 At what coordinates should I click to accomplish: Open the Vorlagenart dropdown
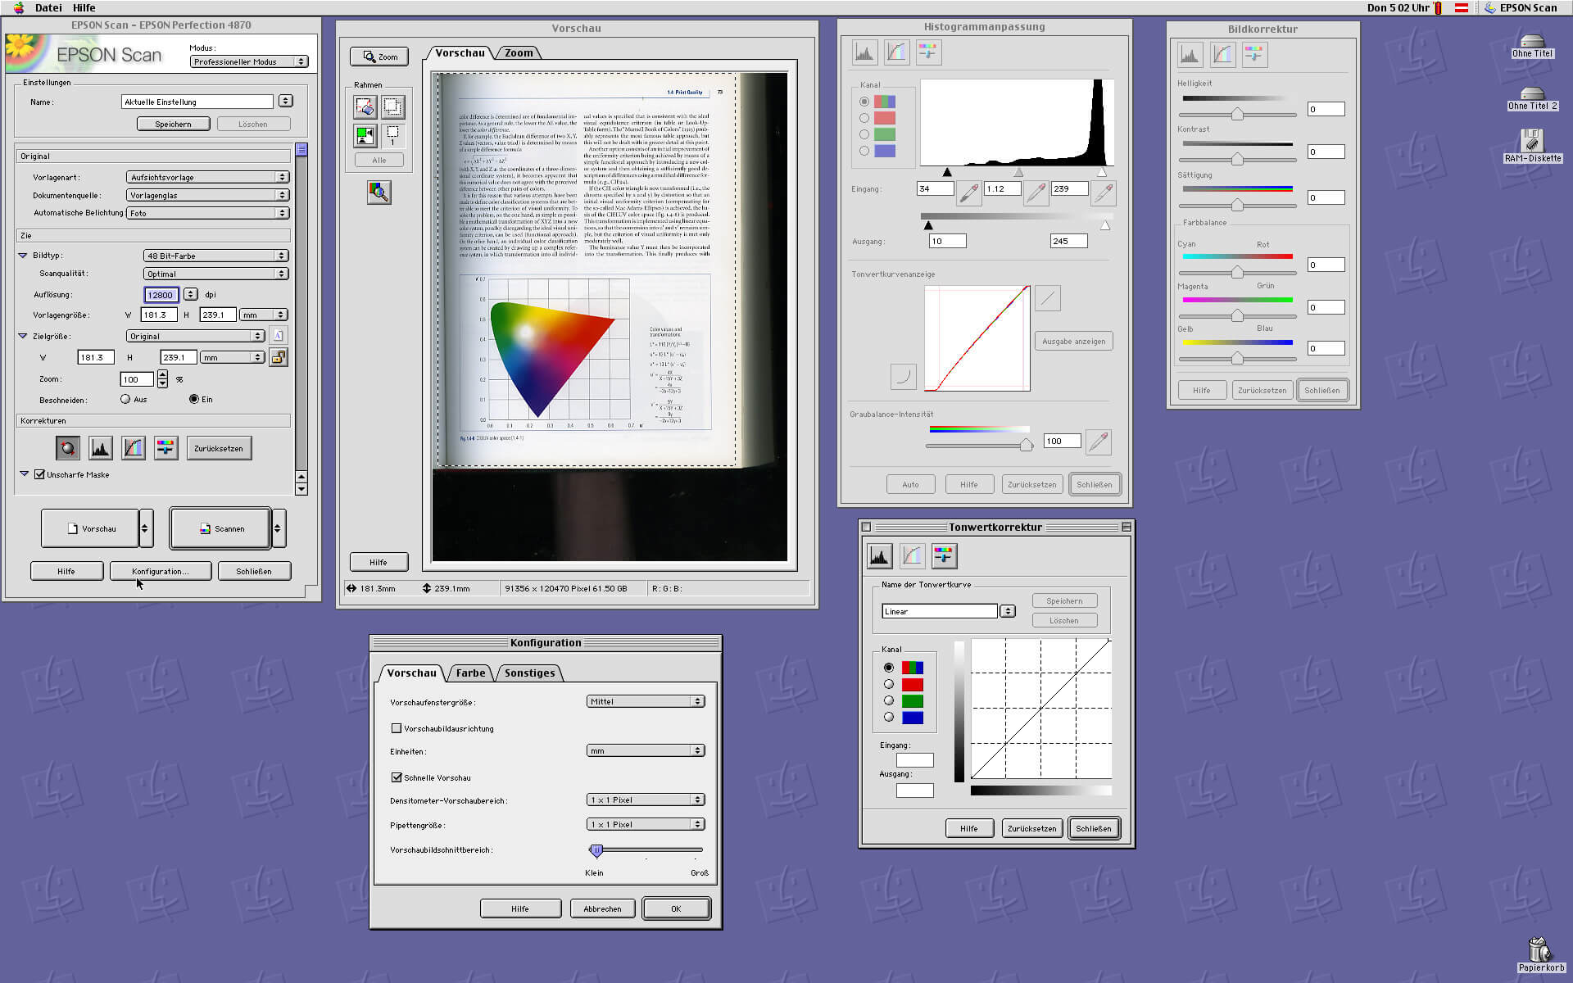click(208, 177)
